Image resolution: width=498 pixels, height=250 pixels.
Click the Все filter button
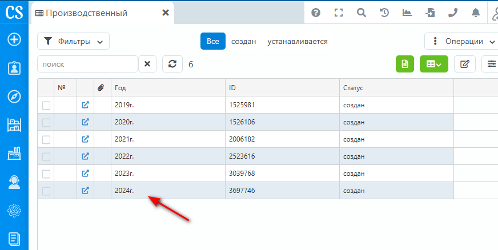coord(212,41)
